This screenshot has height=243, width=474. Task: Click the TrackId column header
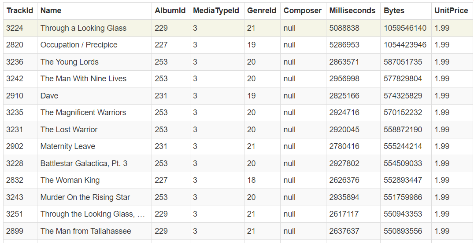point(20,11)
